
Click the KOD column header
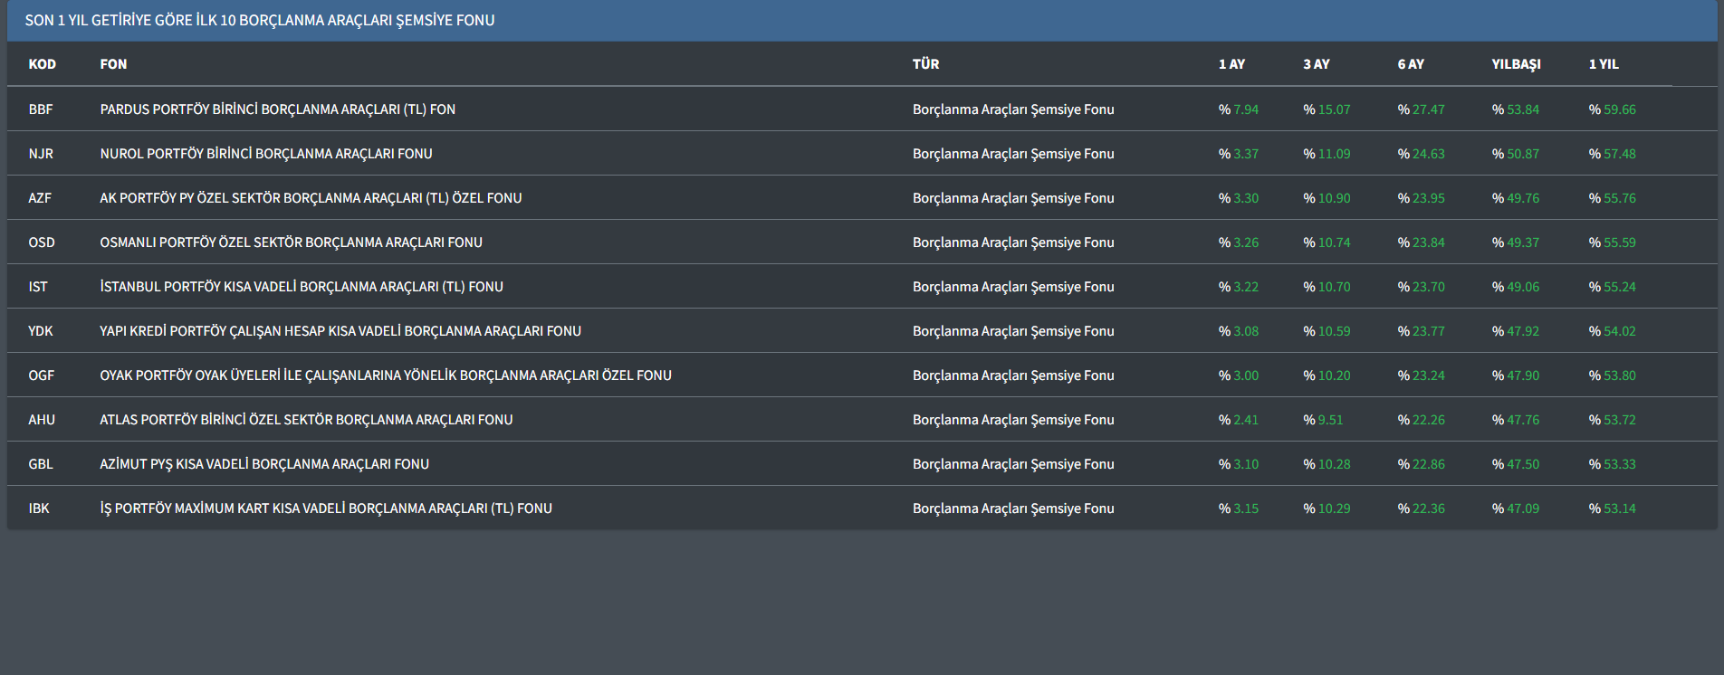point(42,64)
